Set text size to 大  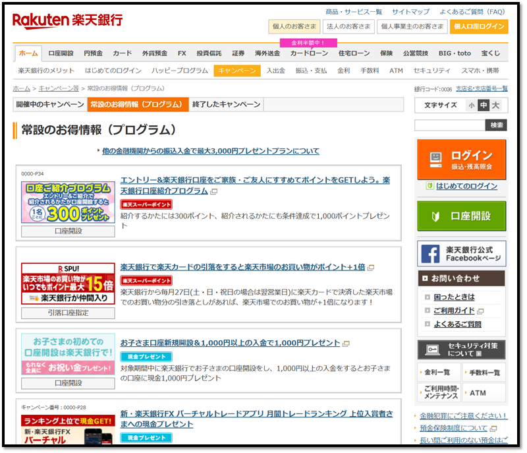pyautogui.click(x=495, y=106)
